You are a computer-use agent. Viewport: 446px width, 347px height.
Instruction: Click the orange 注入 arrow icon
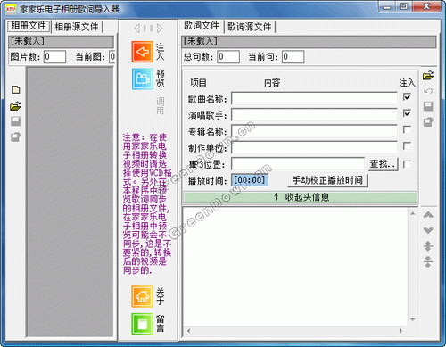point(143,52)
